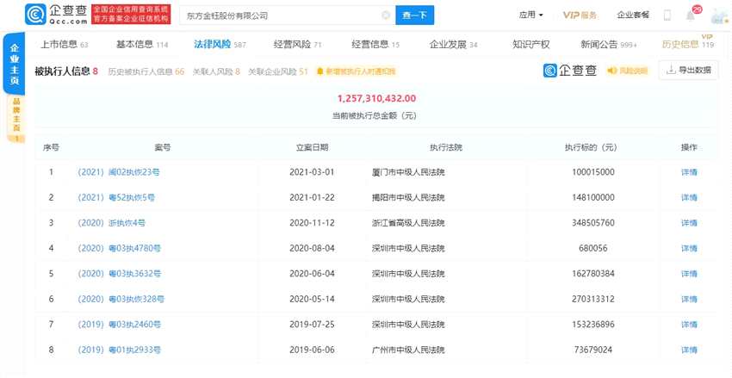Image resolution: width=732 pixels, height=378 pixels.
Task: Focus the company name search box
Action: point(287,15)
